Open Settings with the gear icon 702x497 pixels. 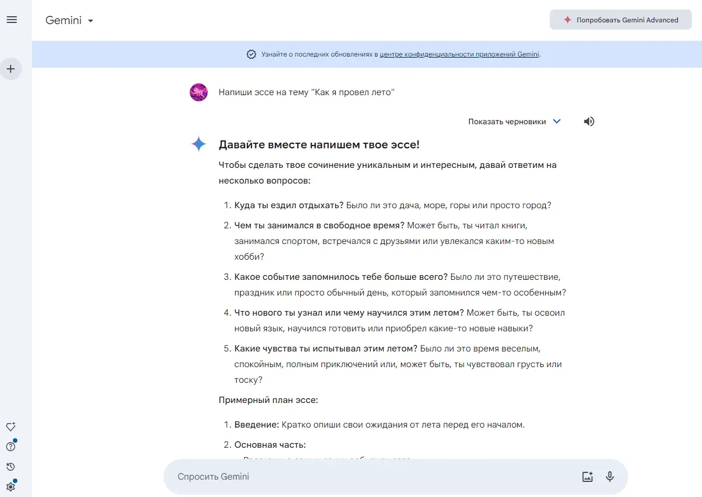tap(11, 486)
